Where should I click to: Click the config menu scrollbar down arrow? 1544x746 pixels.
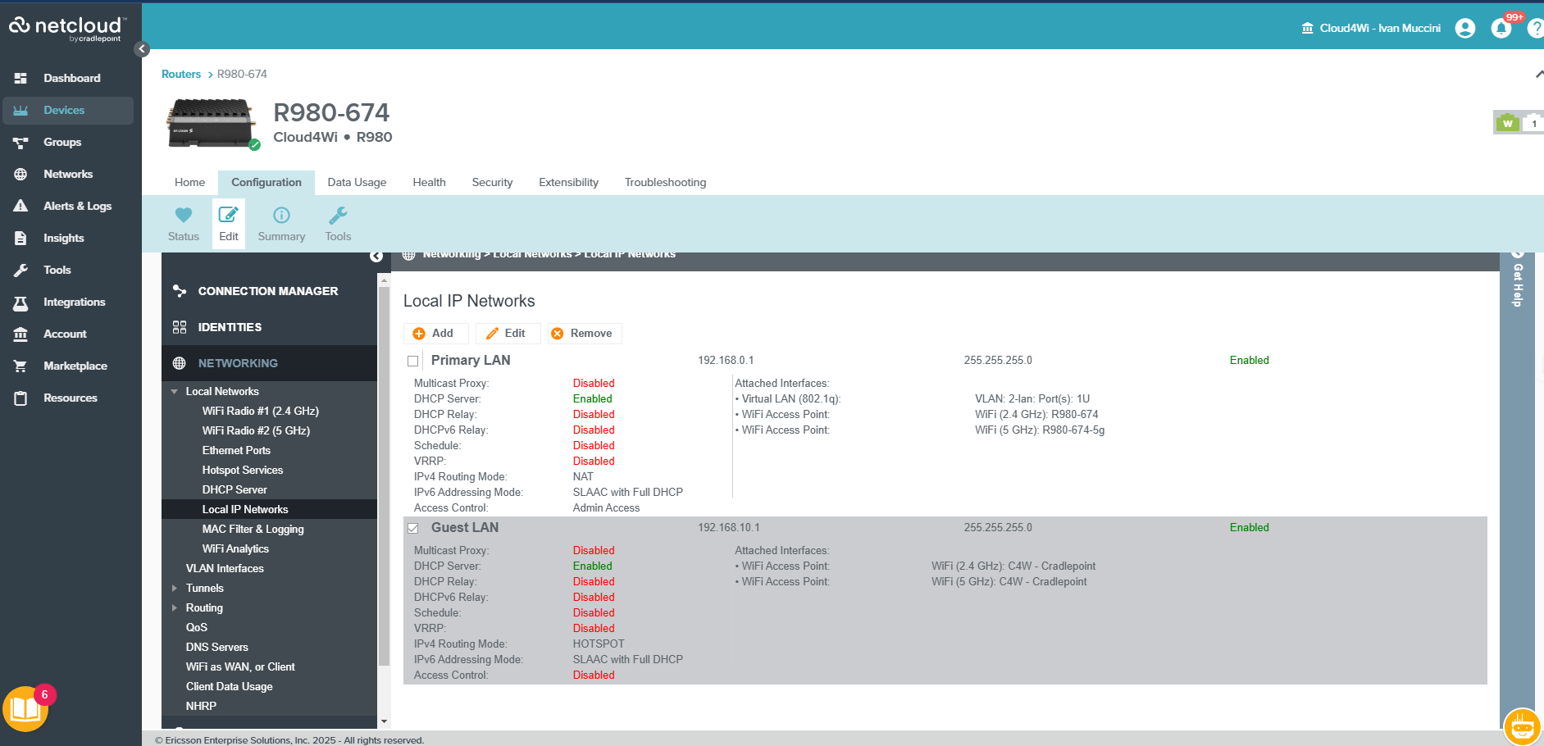[384, 721]
